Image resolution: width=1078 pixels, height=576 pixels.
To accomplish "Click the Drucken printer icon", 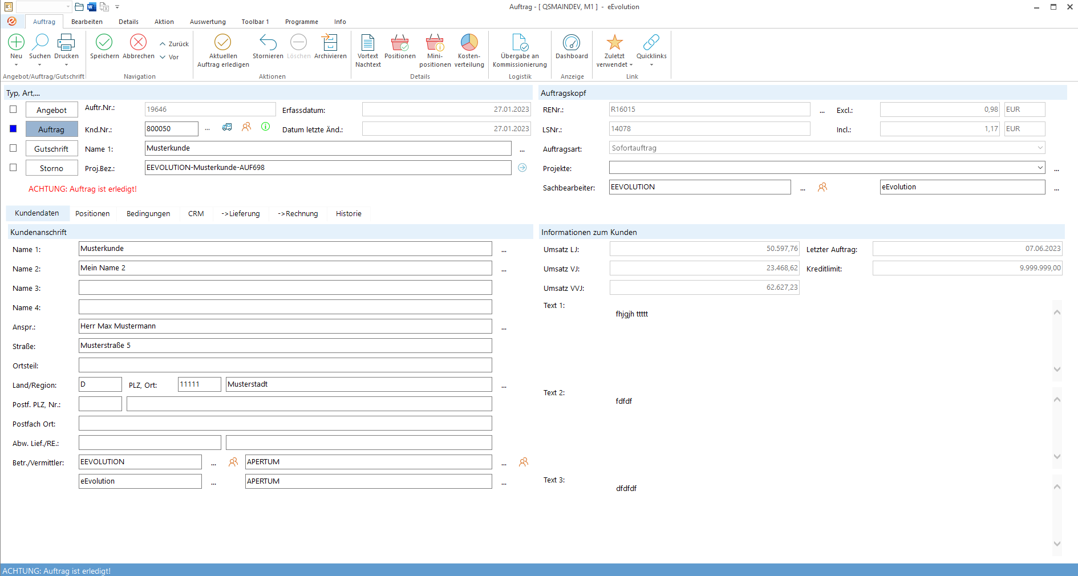I will [x=66, y=42].
